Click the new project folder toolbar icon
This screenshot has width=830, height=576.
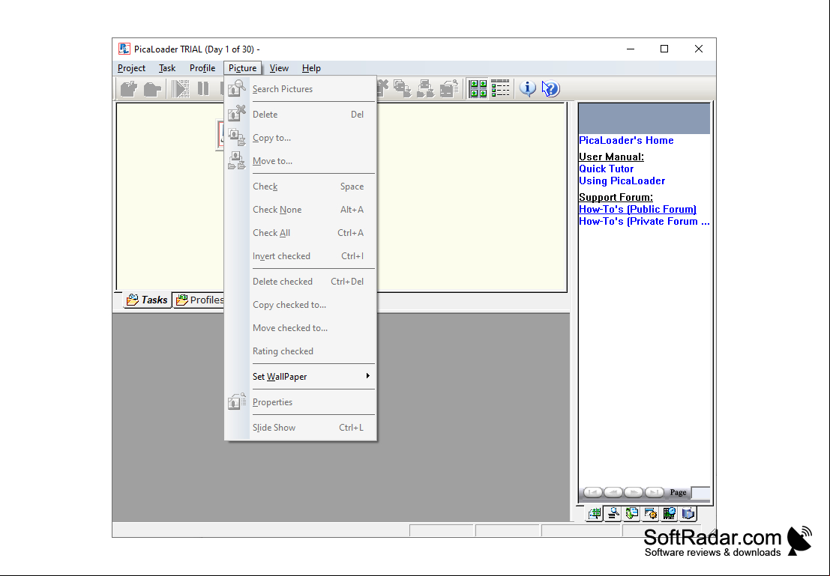pos(129,89)
